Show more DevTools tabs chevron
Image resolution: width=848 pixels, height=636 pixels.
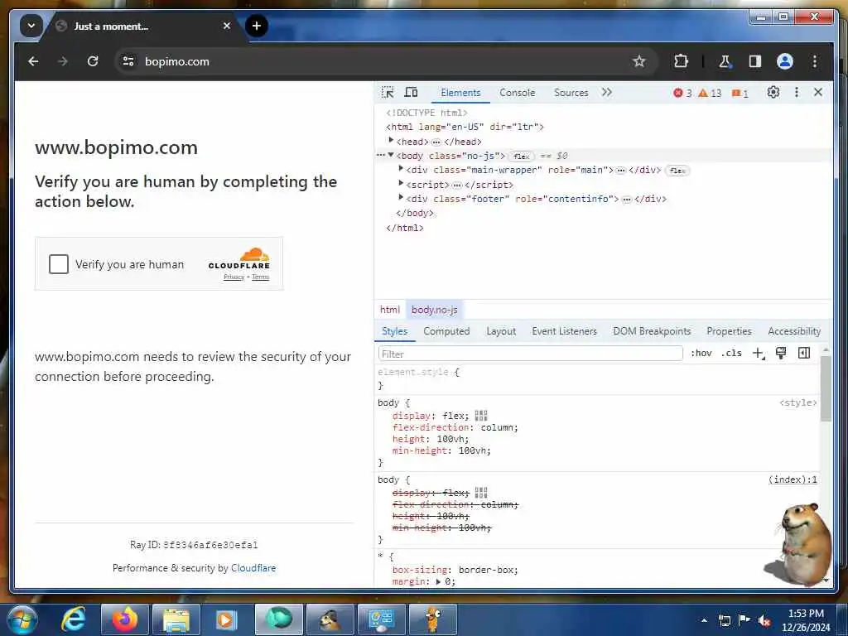point(607,93)
